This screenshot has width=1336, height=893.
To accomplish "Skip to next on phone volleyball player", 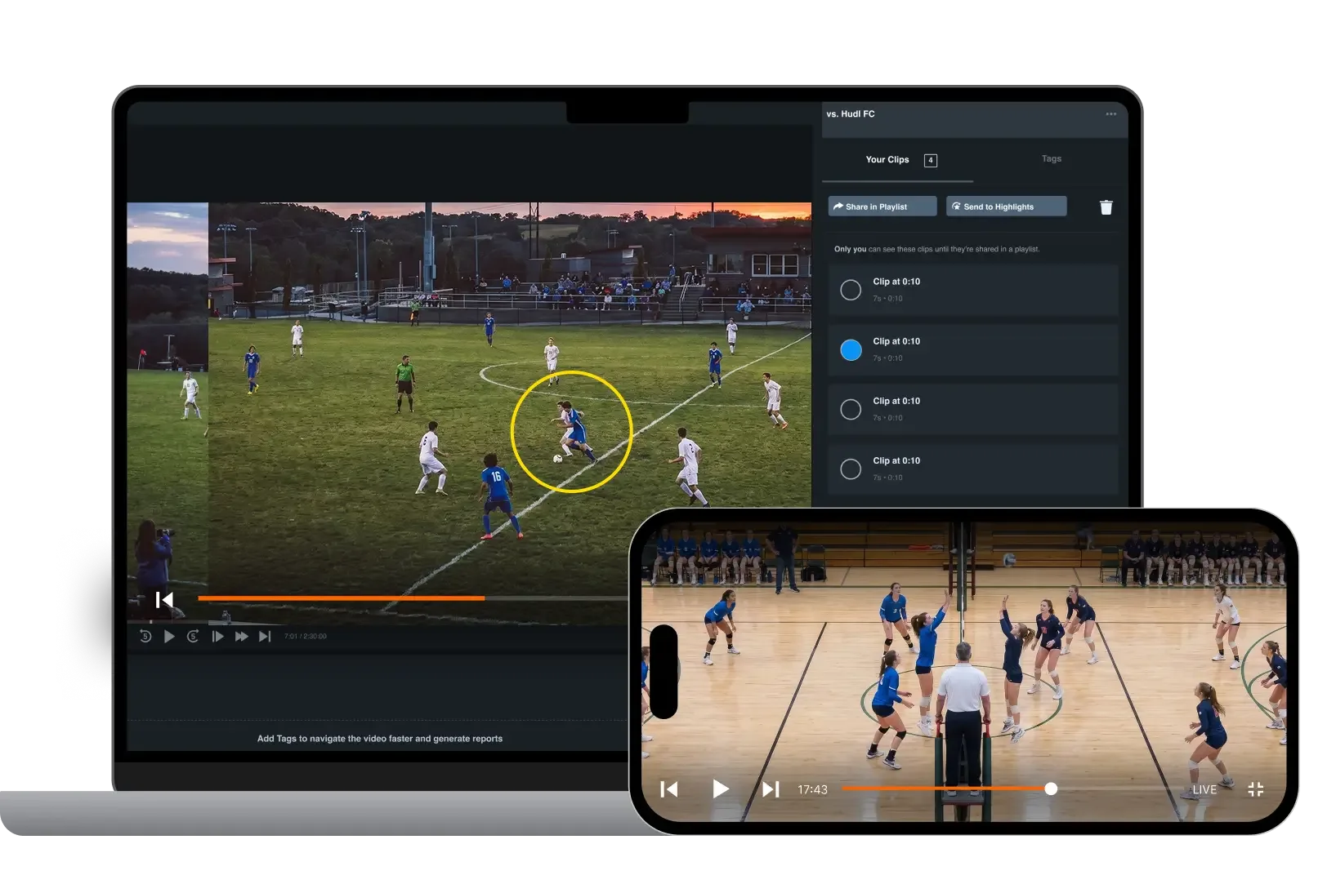I will click(x=771, y=789).
